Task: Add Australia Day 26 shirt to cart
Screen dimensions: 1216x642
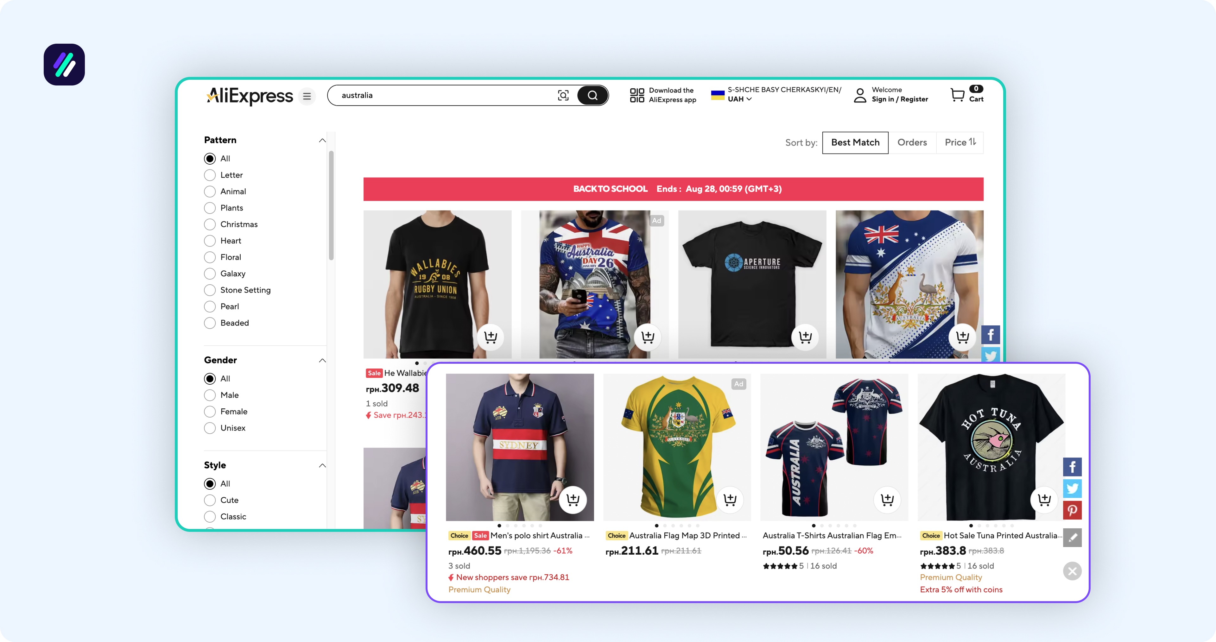Action: (648, 337)
